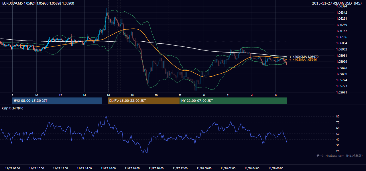Click price axis value 1.06084
The height and width of the screenshot is (171, 366).
click(x=342, y=43)
